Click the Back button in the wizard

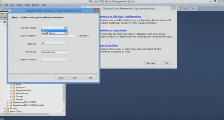pyautogui.click(x=61, y=78)
